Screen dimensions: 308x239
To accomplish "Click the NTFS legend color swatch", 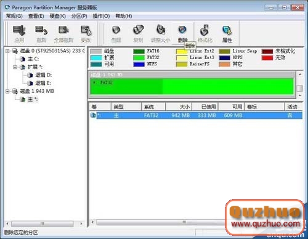I will (139, 64).
